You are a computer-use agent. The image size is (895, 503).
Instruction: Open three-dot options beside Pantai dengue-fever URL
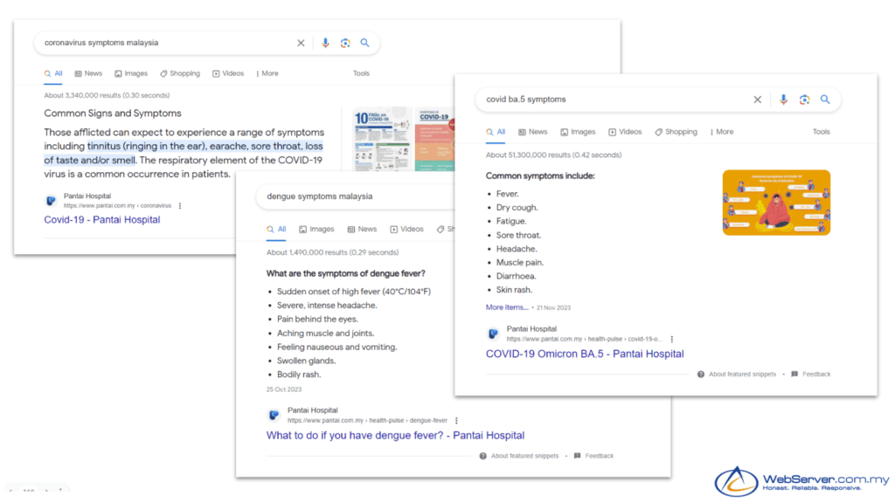456,420
